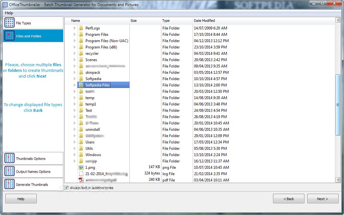Click the scrollbar up arrow
Image resolution: width=344 pixels, height=215 pixels.
click(338, 20)
